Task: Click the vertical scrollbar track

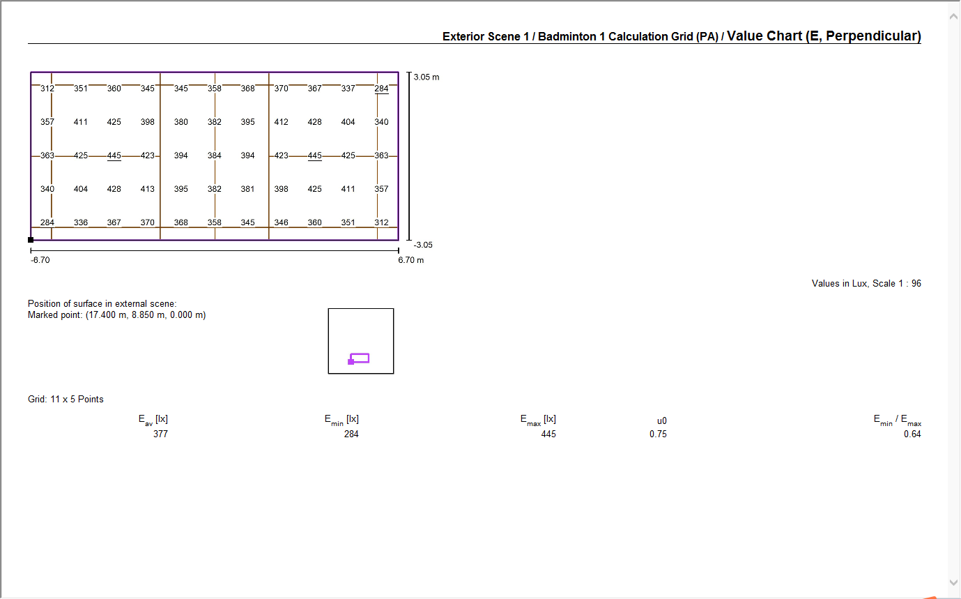Action: pyautogui.click(x=954, y=300)
